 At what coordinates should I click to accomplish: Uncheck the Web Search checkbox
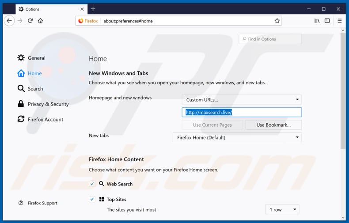92,184
